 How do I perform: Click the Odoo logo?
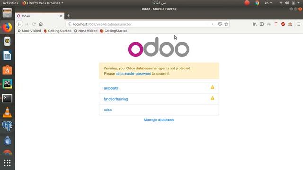click(159, 47)
